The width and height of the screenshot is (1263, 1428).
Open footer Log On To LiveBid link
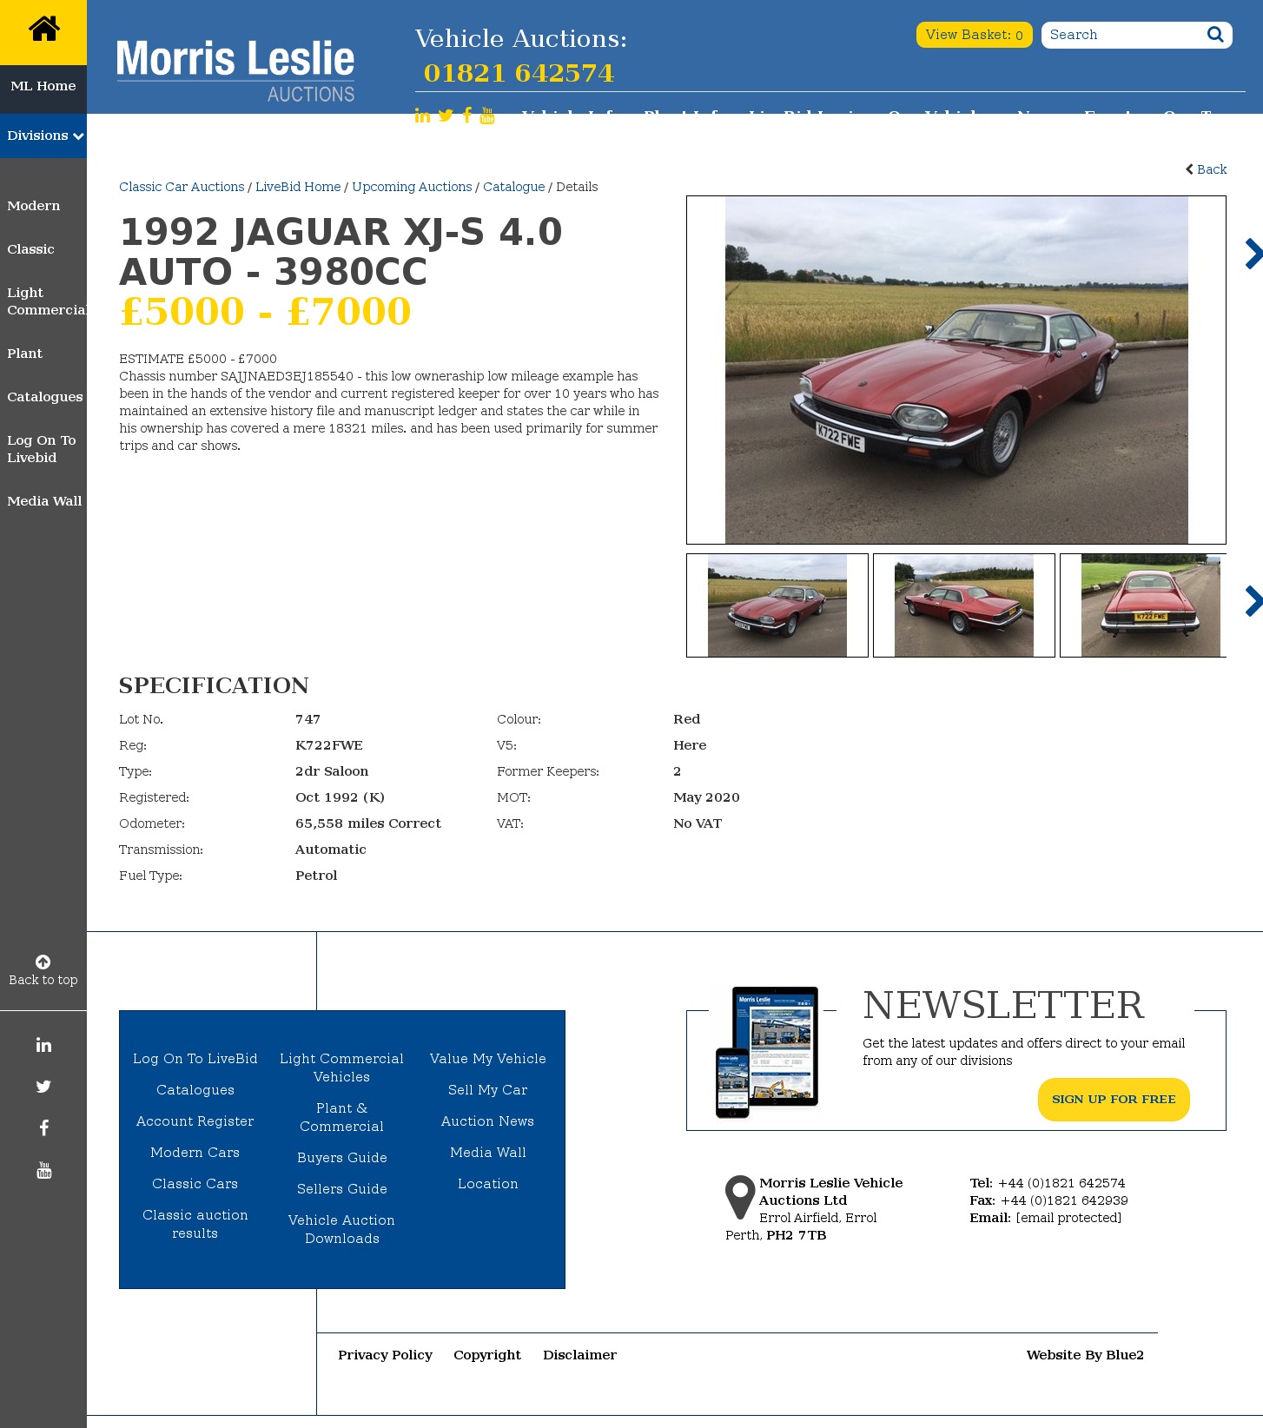tap(195, 1059)
